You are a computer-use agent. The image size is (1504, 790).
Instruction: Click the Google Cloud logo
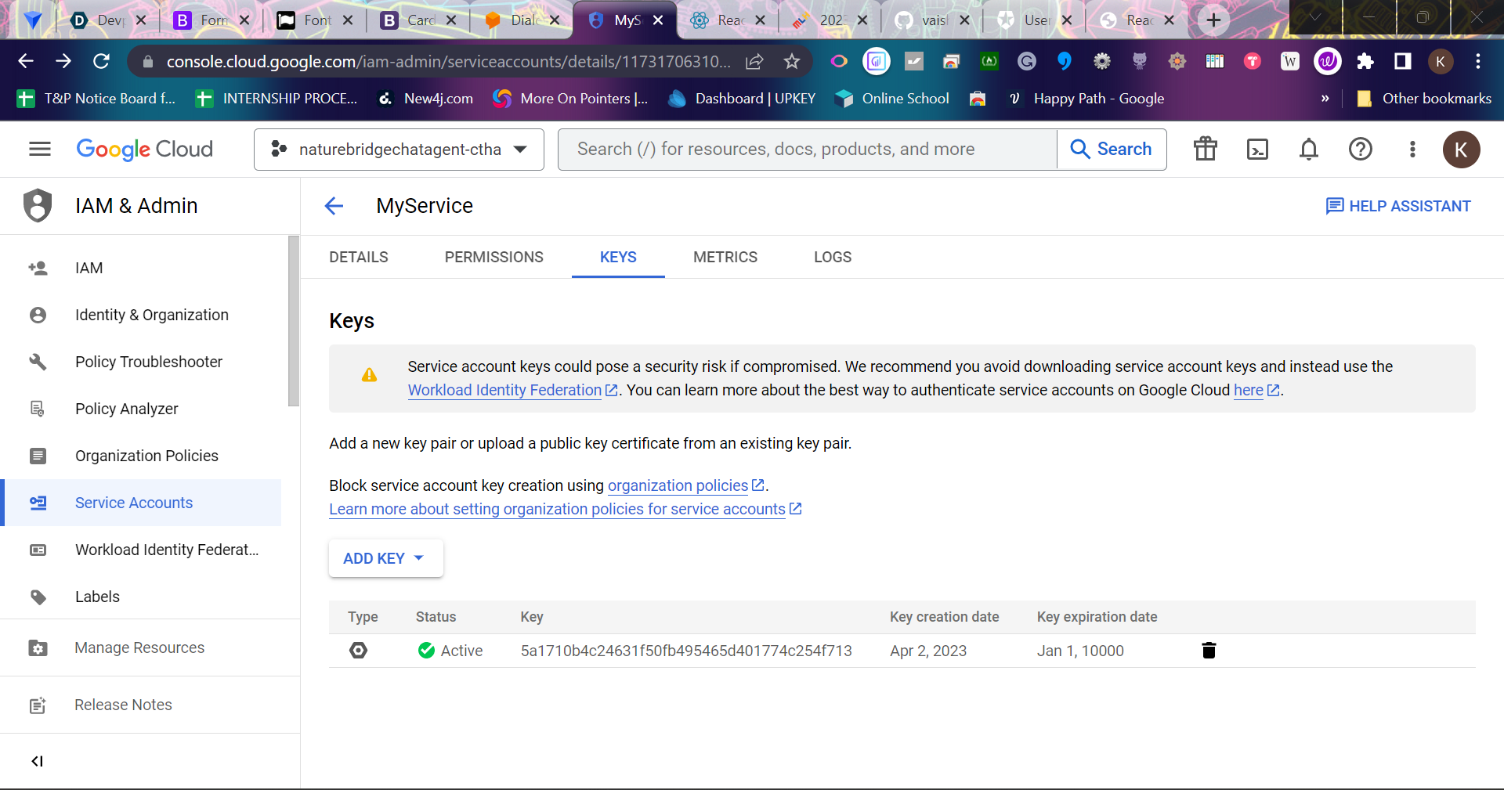[x=144, y=149]
